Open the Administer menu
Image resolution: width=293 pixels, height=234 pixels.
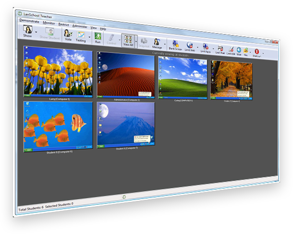coord(80,26)
